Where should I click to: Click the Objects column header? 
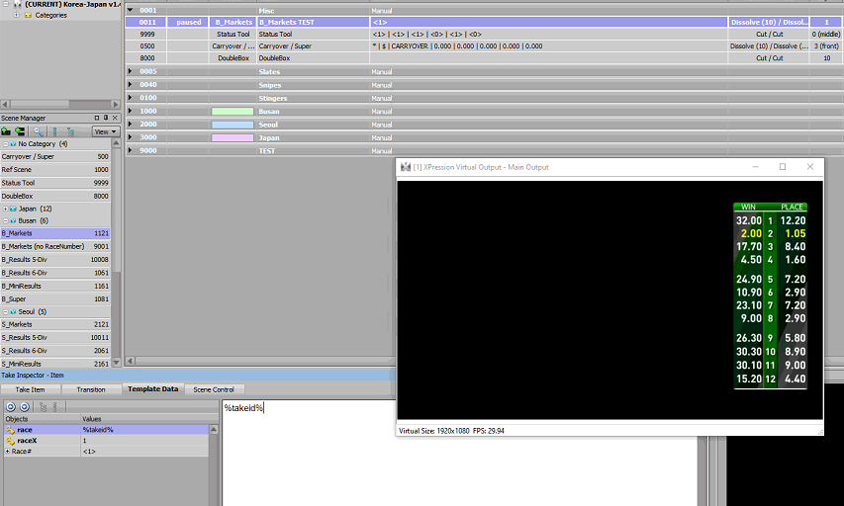click(42, 419)
